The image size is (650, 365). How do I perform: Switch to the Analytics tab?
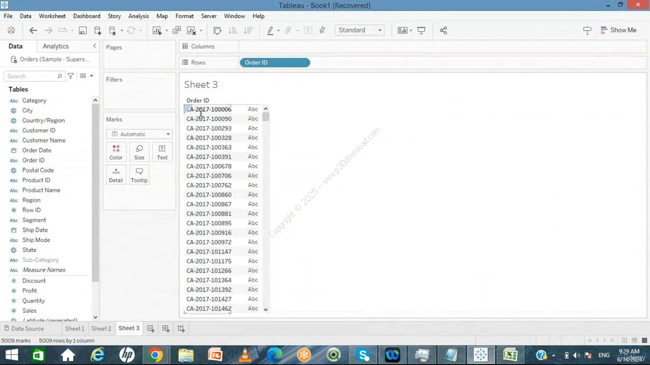56,46
